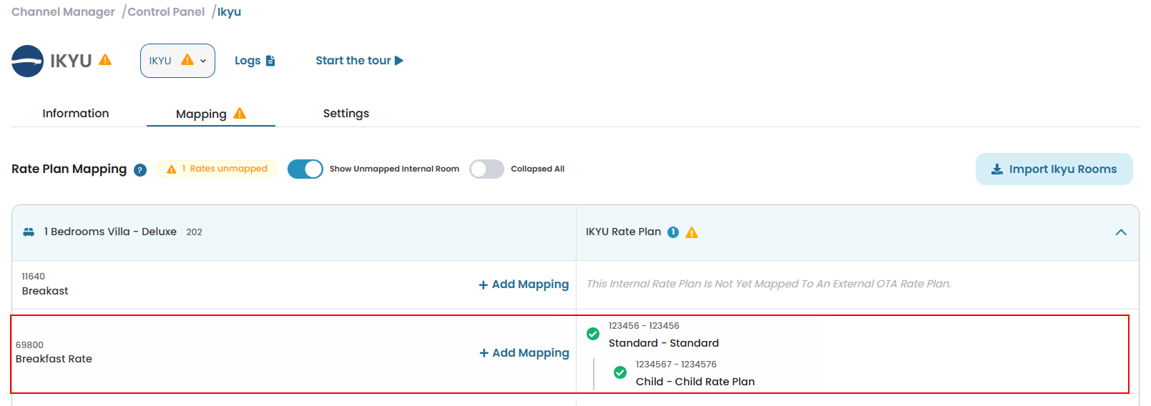Click the '1 Rates unmapped' badge
Screen dimensions: 1151x406
[x=217, y=169]
